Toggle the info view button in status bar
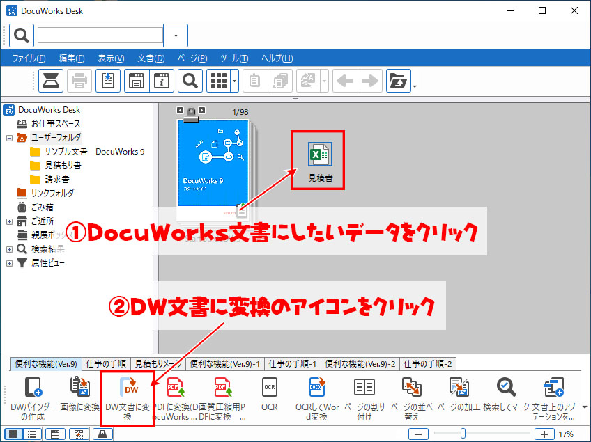Screen dimensions: 591x442 55,434
